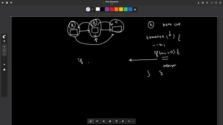
Task: Pick the orange color swatch
Action: (x=116, y=9)
